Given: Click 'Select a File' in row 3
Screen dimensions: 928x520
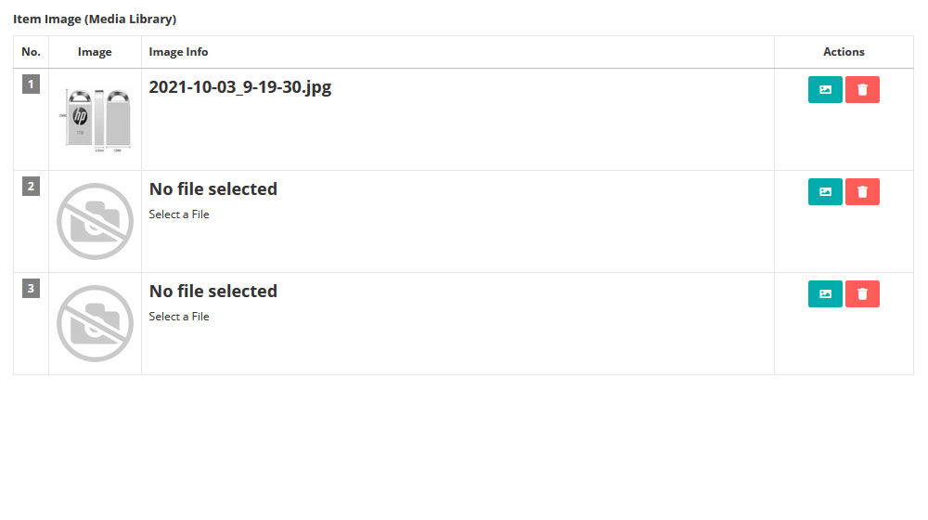Looking at the screenshot, I should [179, 317].
